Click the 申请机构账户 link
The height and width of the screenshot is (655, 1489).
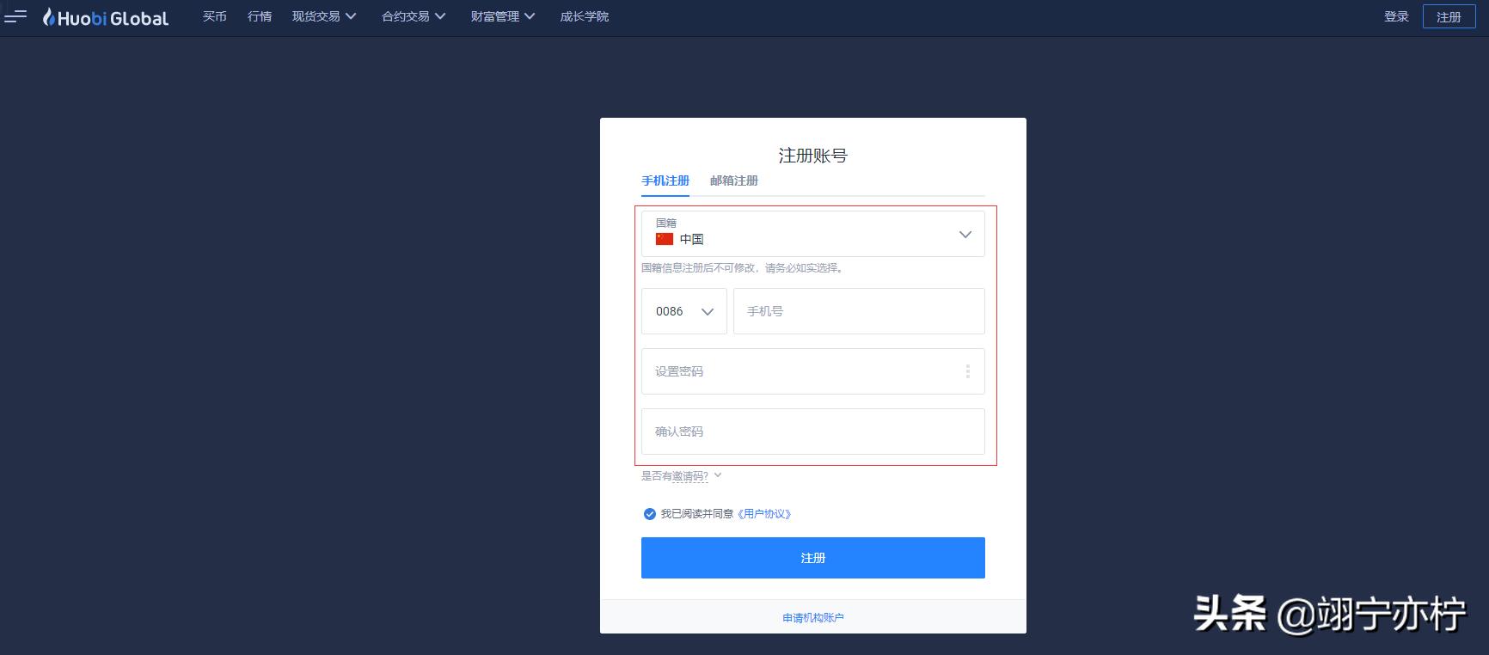coord(813,617)
